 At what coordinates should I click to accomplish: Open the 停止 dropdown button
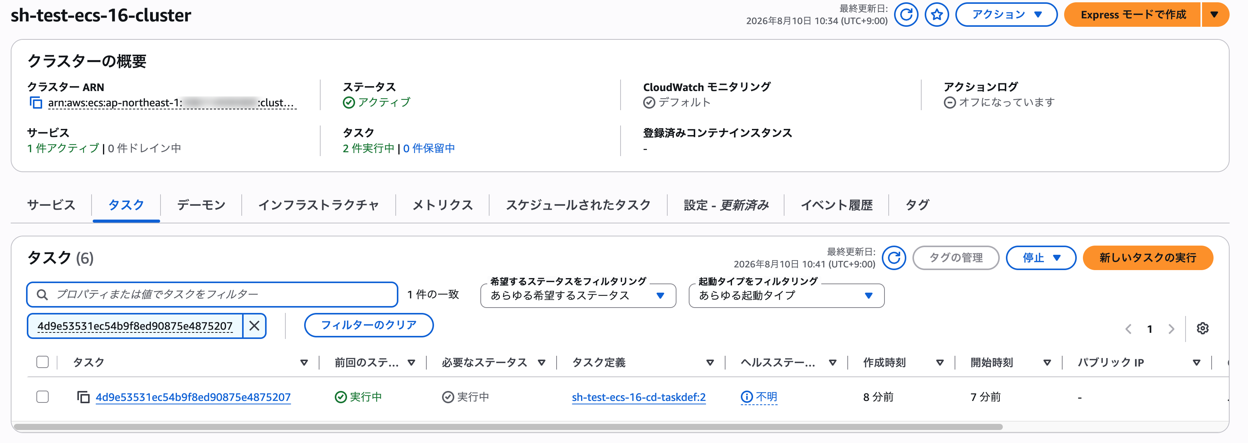[x=1041, y=258]
